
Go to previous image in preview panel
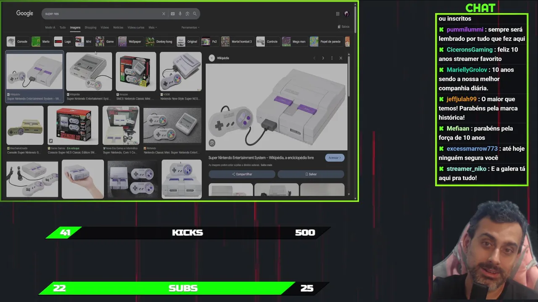tap(314, 58)
